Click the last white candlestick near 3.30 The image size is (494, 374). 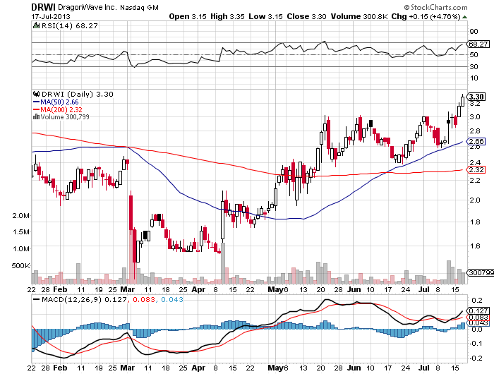pyautogui.click(x=462, y=101)
